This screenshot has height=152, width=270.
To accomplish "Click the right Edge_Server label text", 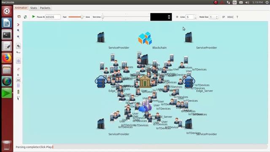I will click(205, 91).
